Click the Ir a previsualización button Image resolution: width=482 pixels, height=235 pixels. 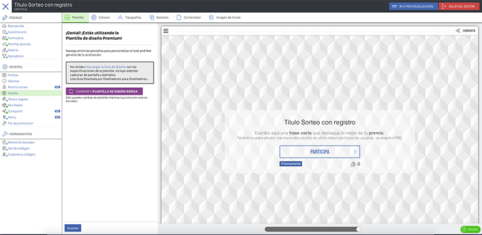click(413, 7)
